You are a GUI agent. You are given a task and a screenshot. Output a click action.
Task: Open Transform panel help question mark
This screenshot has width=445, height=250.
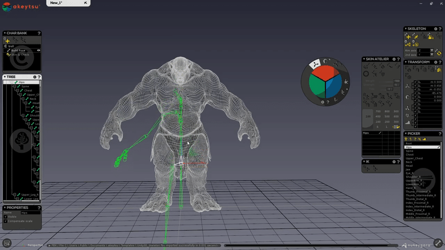click(x=440, y=62)
